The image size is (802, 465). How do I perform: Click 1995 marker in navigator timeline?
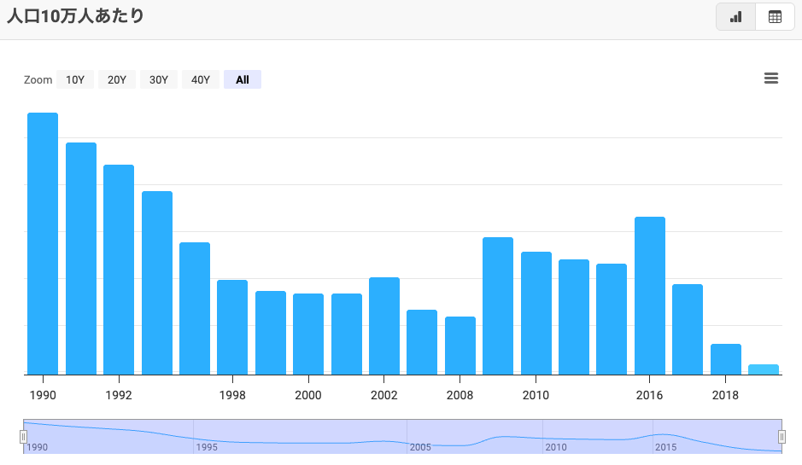pyautogui.click(x=207, y=447)
